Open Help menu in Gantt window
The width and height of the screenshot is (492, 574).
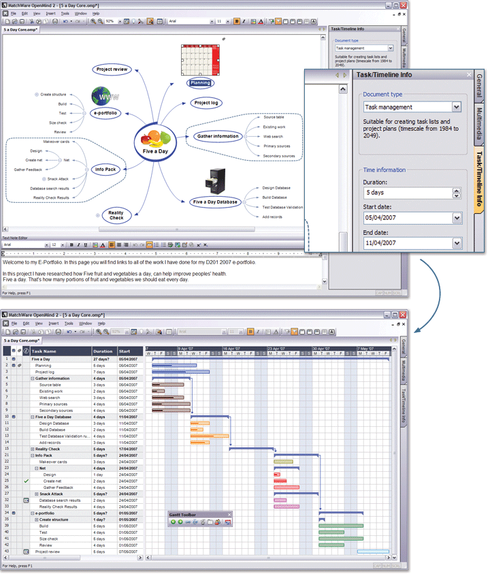pyautogui.click(x=101, y=323)
